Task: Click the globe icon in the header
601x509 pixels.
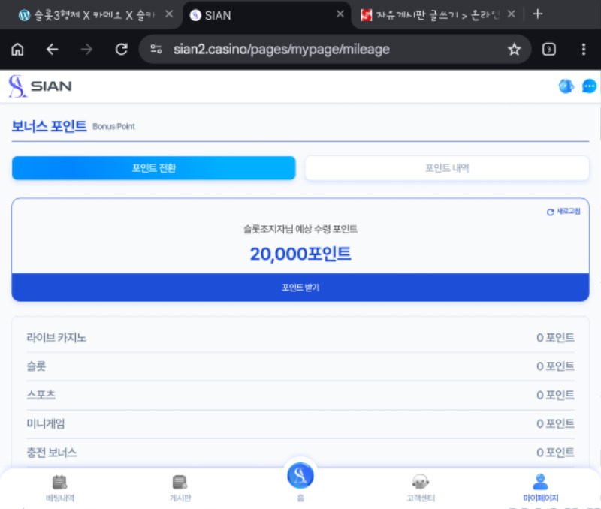Action: (x=566, y=86)
